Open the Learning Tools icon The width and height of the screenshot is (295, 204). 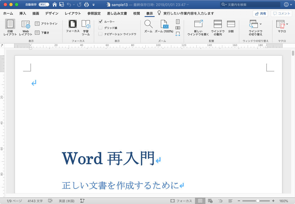tap(86, 24)
